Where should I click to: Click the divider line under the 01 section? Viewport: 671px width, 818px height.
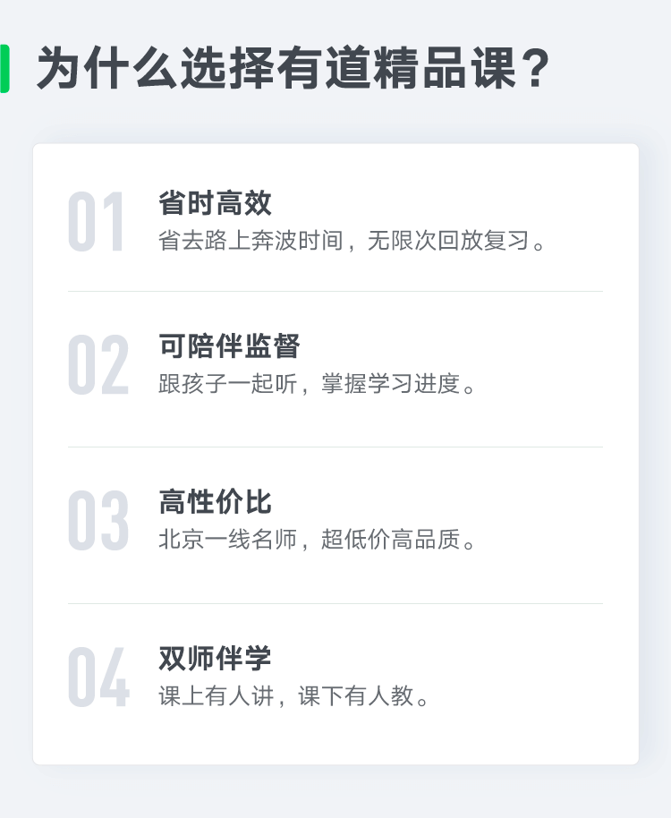(335, 292)
